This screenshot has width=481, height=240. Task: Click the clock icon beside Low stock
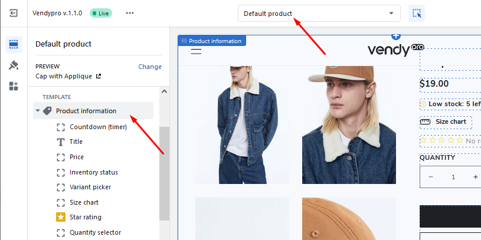[x=423, y=104]
